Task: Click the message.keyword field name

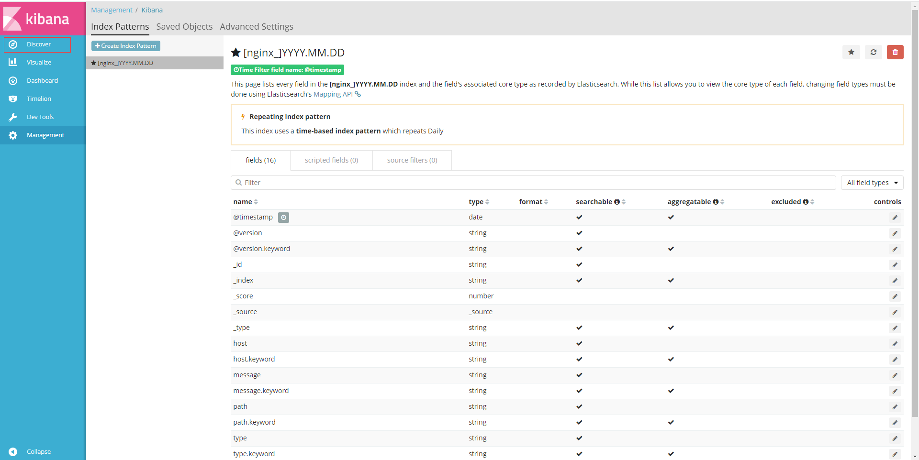Action: pos(261,391)
